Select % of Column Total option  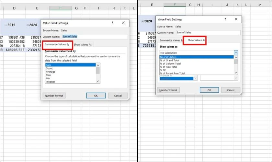click(197, 64)
